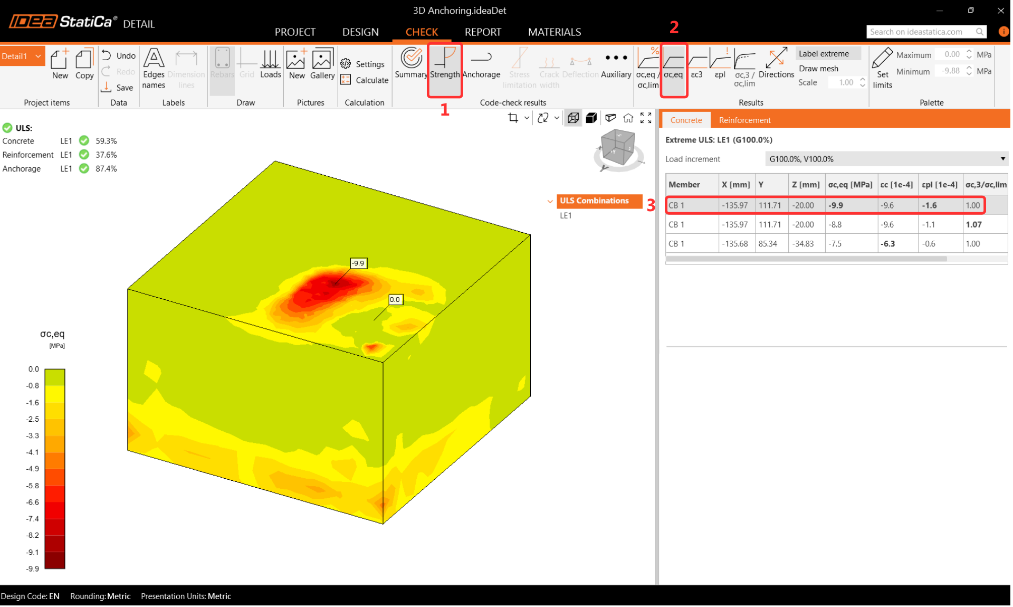Toggle the solid view cube icon
Image resolution: width=1013 pixels, height=607 pixels.
tap(591, 118)
